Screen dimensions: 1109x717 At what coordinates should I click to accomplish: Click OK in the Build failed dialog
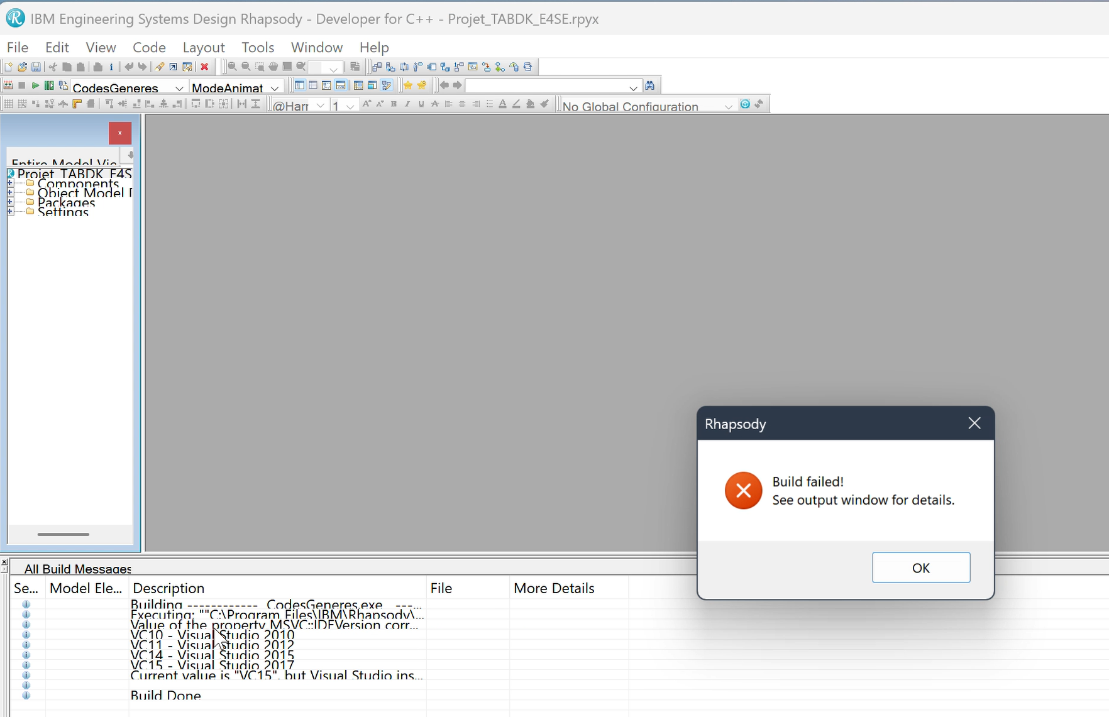[x=921, y=567]
